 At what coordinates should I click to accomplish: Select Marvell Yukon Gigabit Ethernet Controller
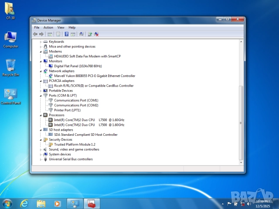coord(94,76)
